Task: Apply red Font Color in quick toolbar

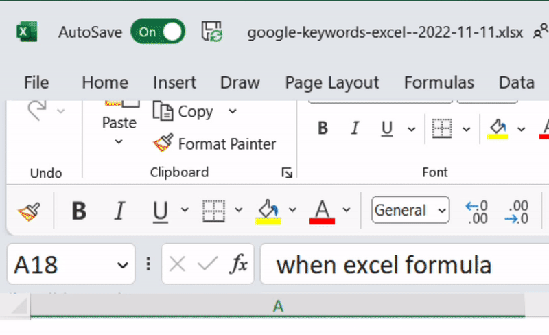Action: click(322, 211)
